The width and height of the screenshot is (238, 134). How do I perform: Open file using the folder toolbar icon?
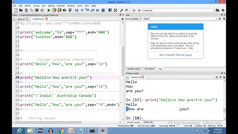tap(21, 10)
